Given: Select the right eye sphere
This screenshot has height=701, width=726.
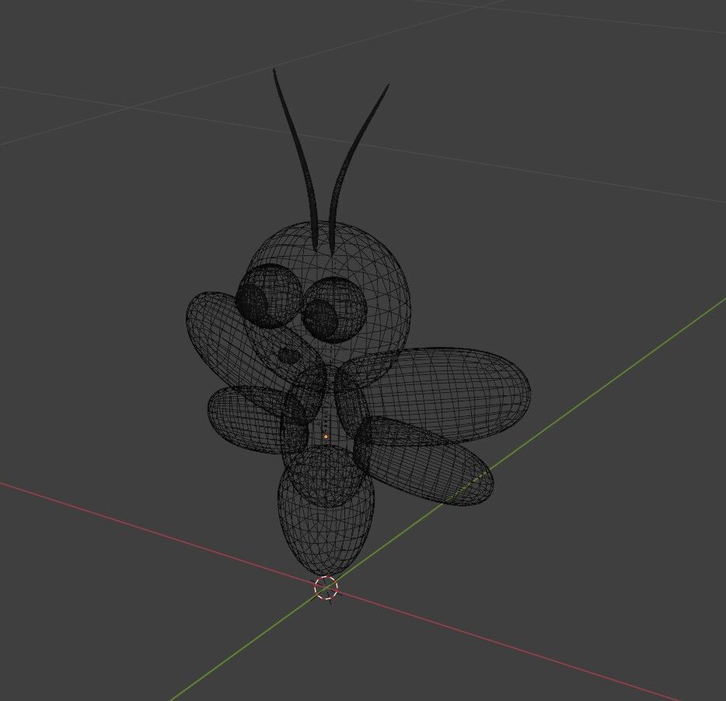Looking at the screenshot, I should coord(334,309).
